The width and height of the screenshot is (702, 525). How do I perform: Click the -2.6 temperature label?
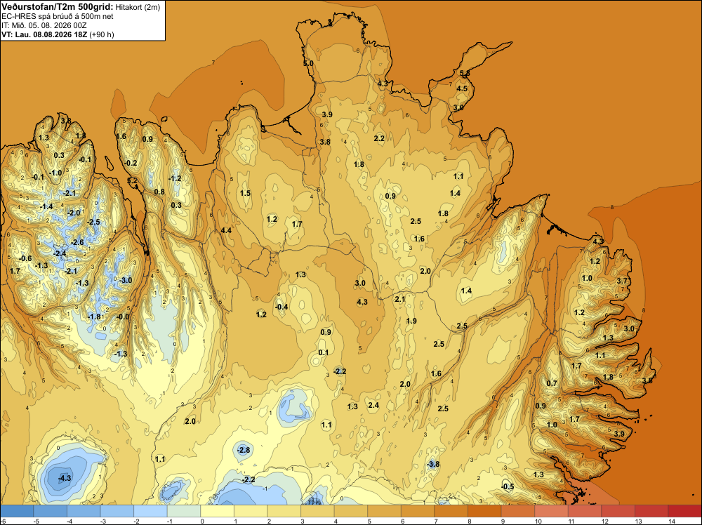pyautogui.click(x=77, y=243)
